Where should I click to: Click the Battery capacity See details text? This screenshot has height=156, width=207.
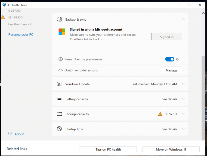coord(169,99)
